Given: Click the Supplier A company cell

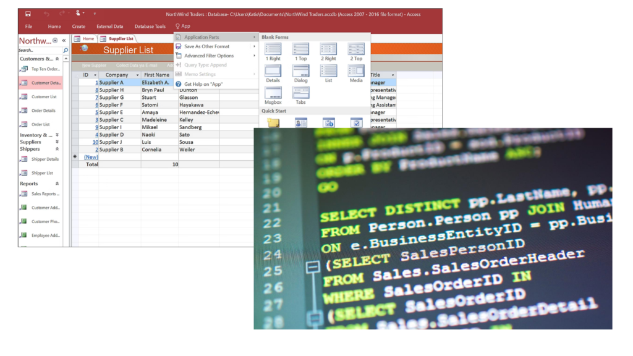Looking at the screenshot, I should [119, 82].
